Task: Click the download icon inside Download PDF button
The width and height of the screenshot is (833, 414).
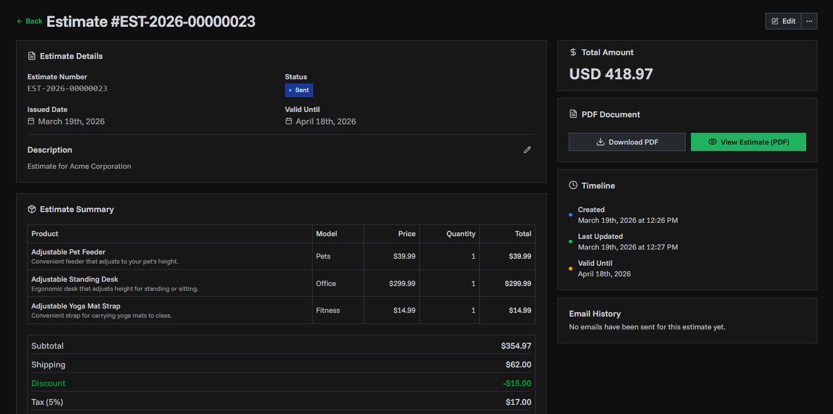Action: click(x=601, y=141)
